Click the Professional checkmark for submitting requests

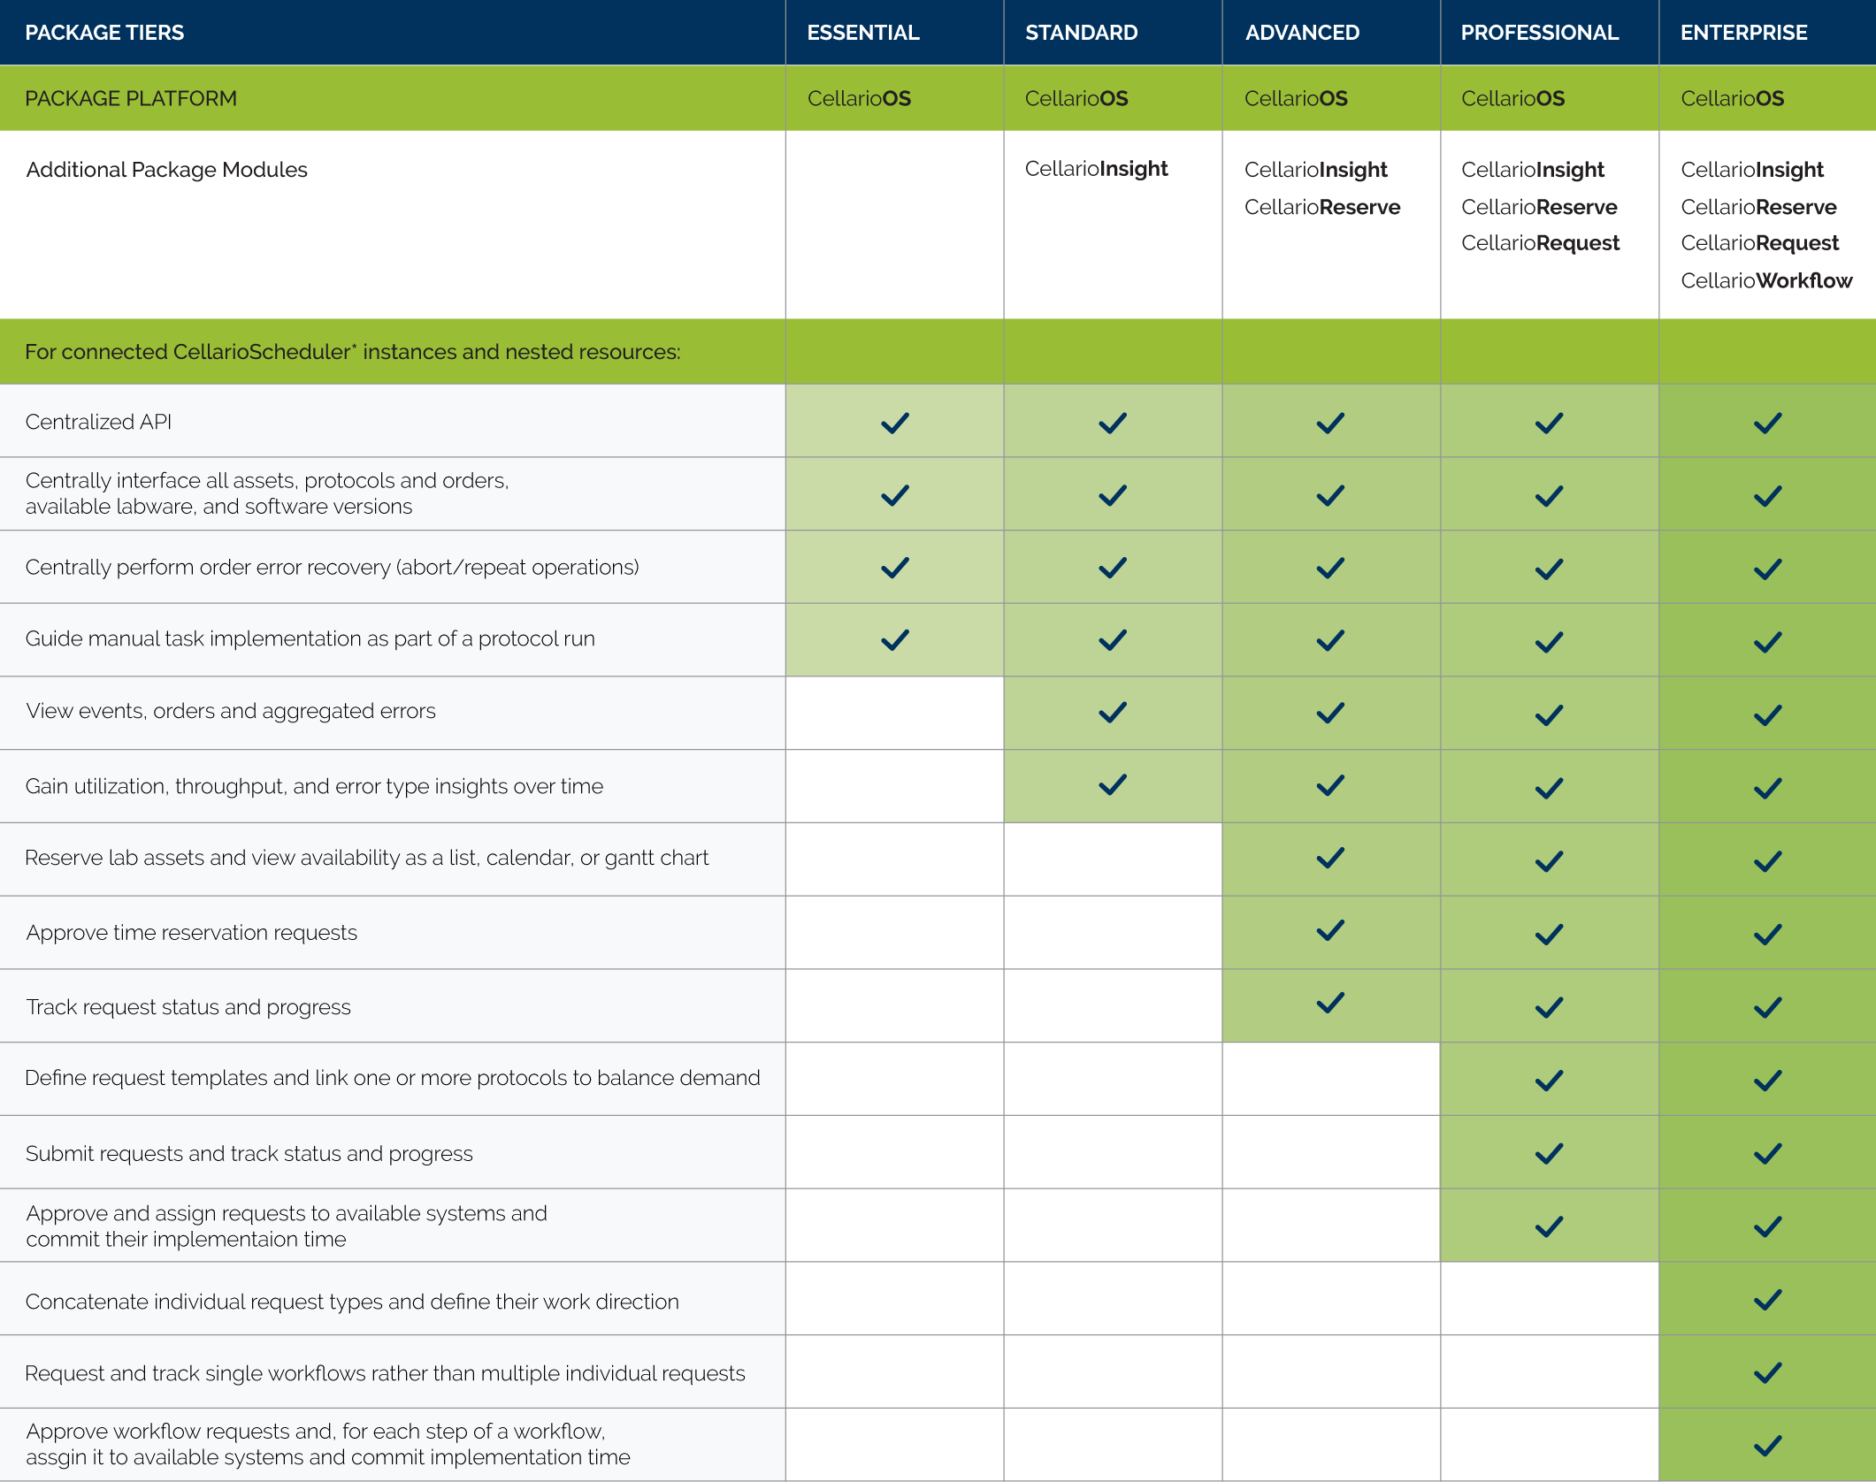(x=1548, y=1152)
